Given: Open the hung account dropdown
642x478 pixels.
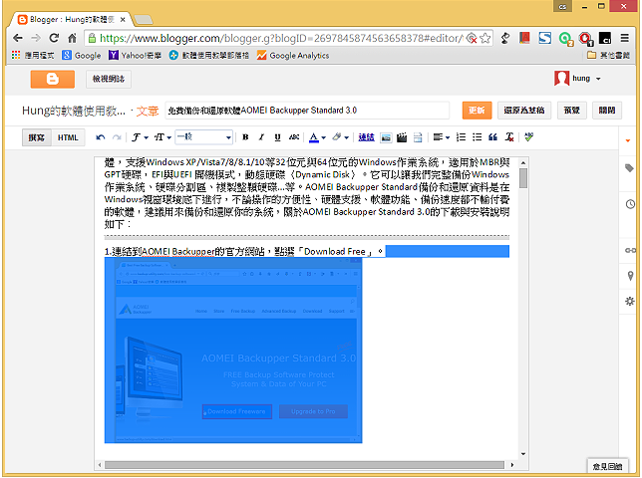Looking at the screenshot, I should coord(578,78).
